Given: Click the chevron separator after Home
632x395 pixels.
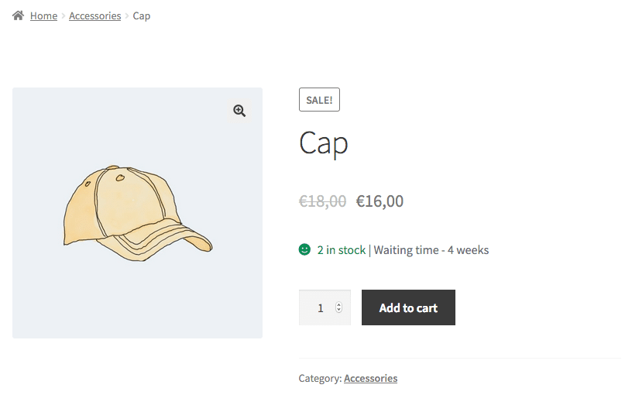Looking at the screenshot, I should [x=64, y=15].
